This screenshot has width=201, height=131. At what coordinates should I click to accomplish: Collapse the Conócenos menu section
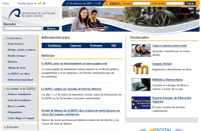pyautogui.click(x=5, y=39)
